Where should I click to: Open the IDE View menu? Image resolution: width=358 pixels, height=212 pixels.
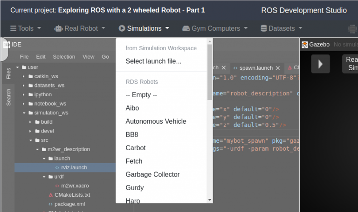pyautogui.click(x=89, y=57)
